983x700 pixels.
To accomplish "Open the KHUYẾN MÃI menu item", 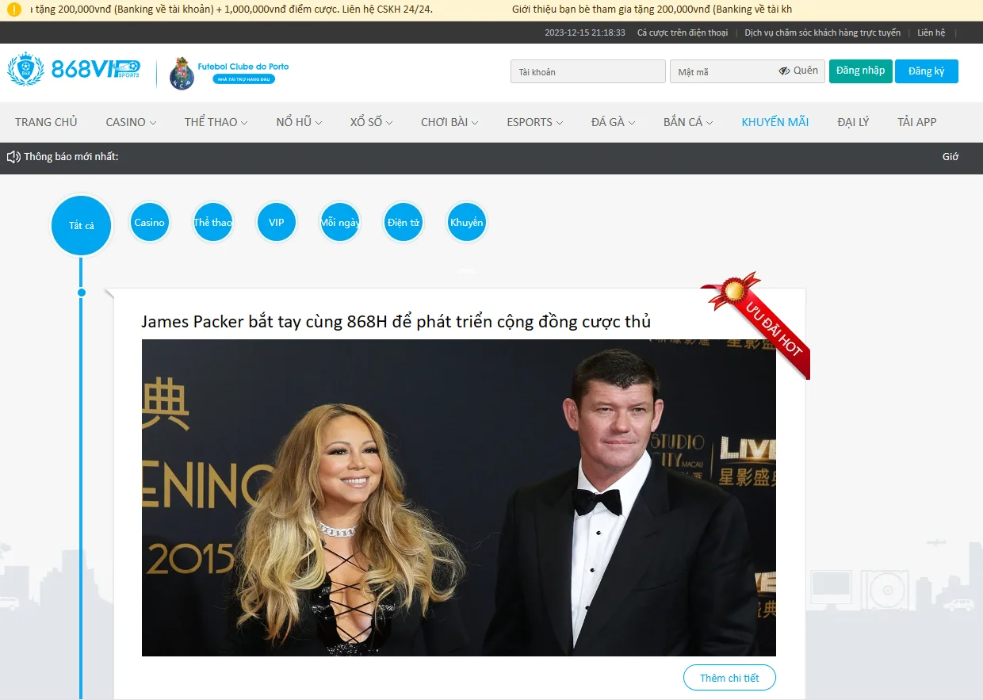I will (775, 122).
